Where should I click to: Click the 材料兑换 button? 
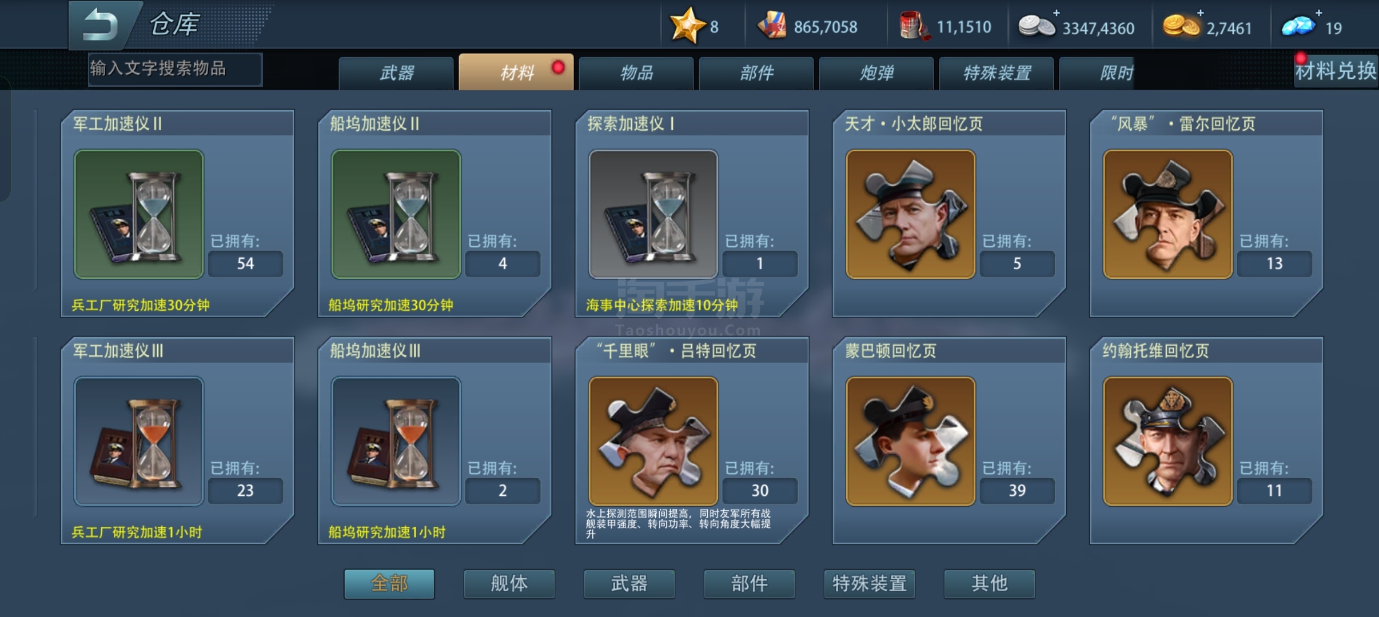1336,71
